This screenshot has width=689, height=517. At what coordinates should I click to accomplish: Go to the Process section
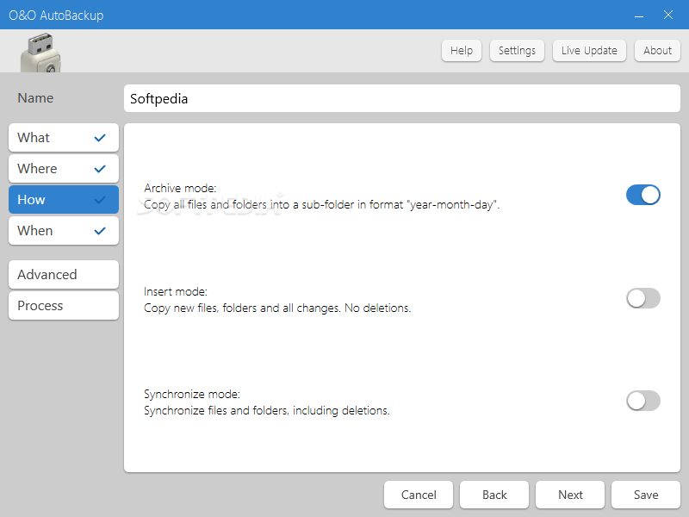tap(64, 306)
